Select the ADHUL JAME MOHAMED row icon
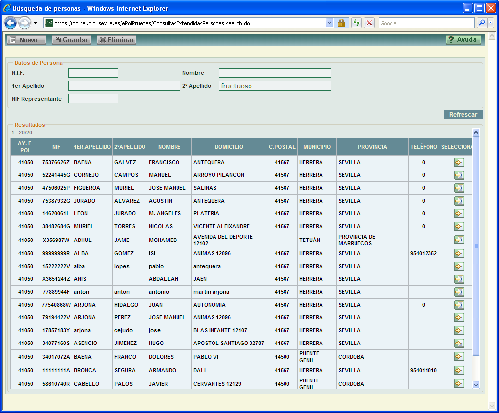The height and width of the screenshot is (413, 499). 459,240
